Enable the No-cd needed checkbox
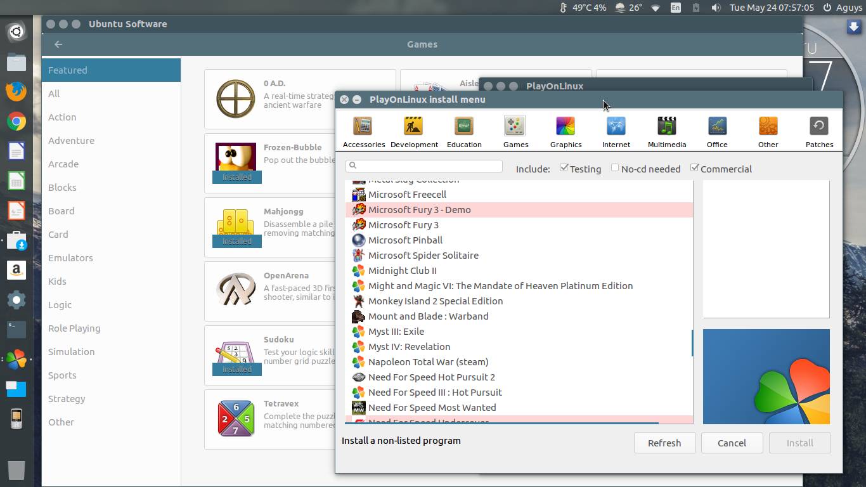 point(615,168)
